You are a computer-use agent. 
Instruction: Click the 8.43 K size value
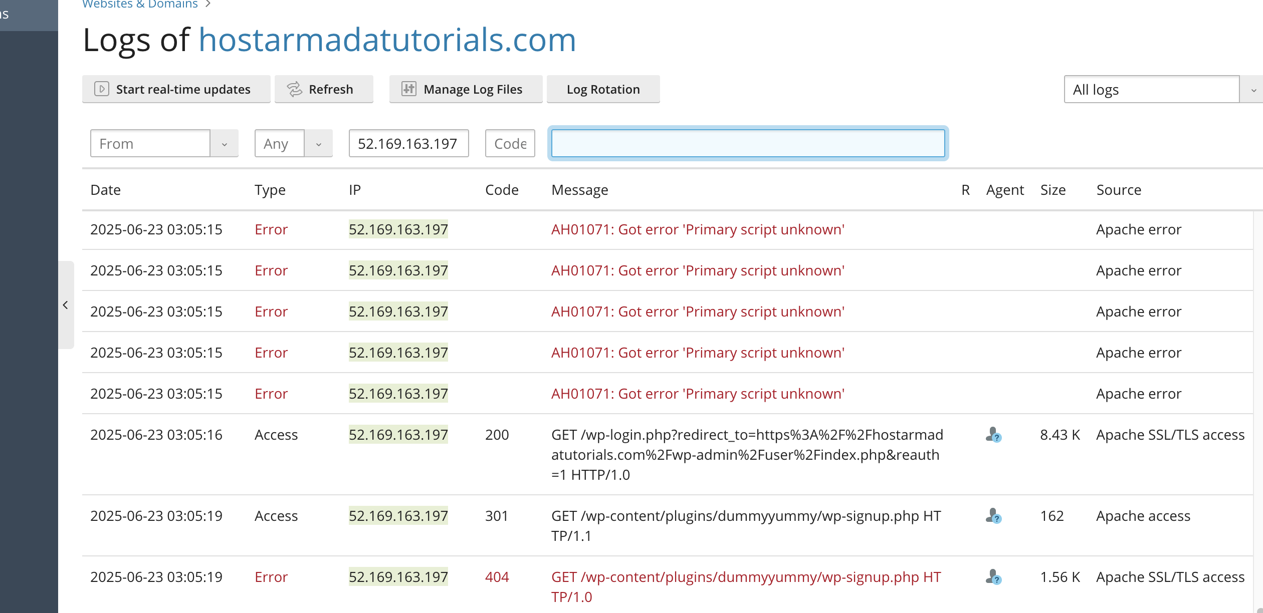(1060, 435)
